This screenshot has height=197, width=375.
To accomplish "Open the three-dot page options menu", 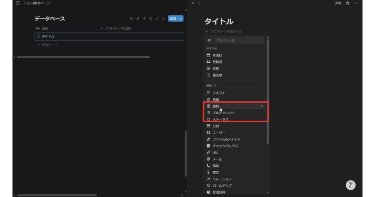I will coord(356,3).
